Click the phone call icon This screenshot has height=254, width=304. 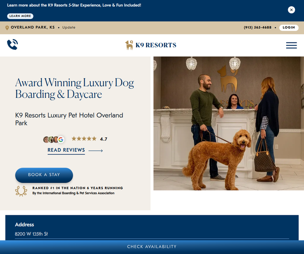tap(13, 44)
